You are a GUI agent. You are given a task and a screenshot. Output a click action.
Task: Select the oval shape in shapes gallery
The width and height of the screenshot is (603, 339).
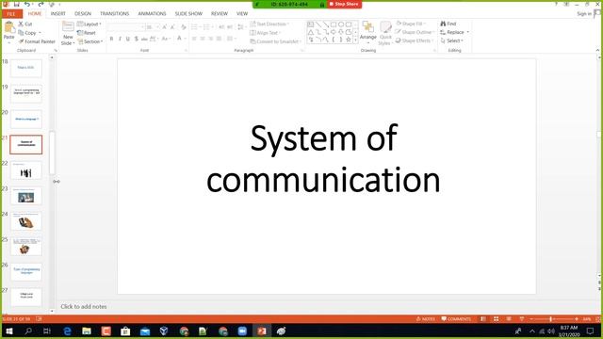(x=341, y=24)
